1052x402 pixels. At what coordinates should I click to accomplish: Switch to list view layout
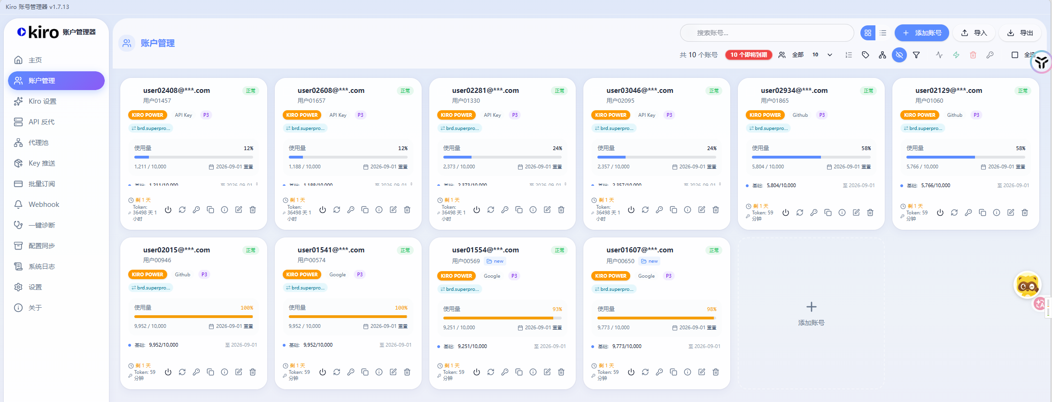click(883, 33)
